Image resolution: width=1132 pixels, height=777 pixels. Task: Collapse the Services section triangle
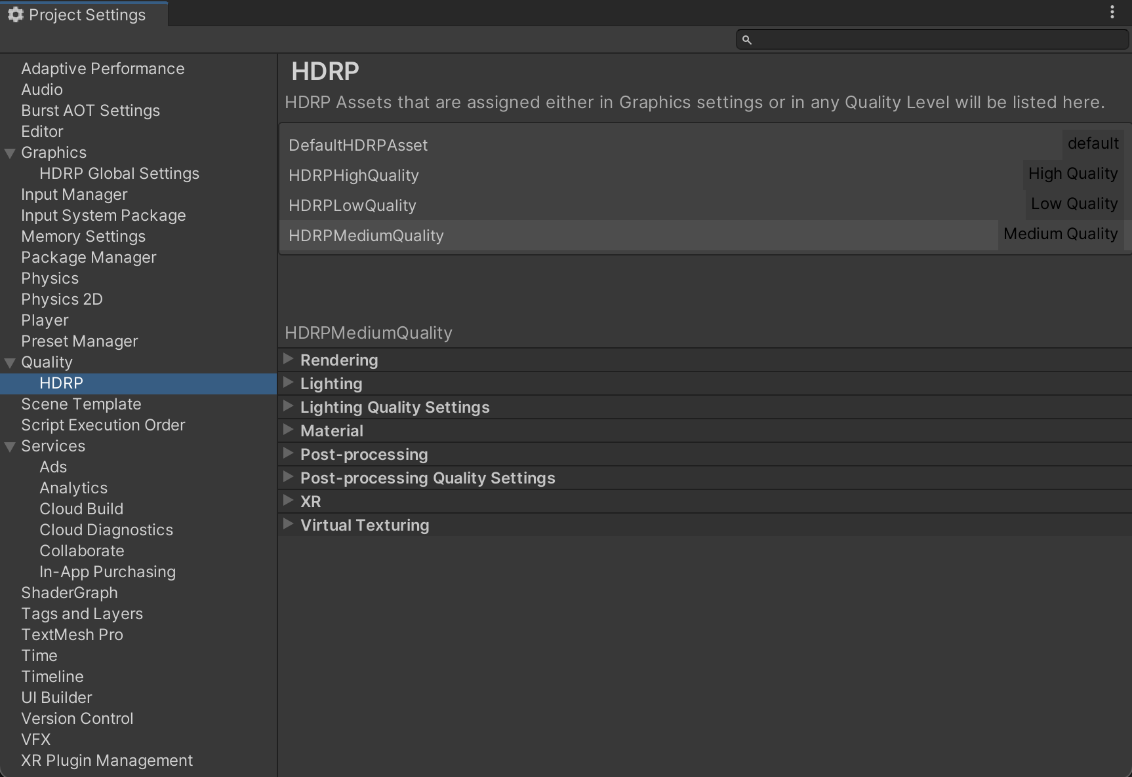[x=9, y=445]
